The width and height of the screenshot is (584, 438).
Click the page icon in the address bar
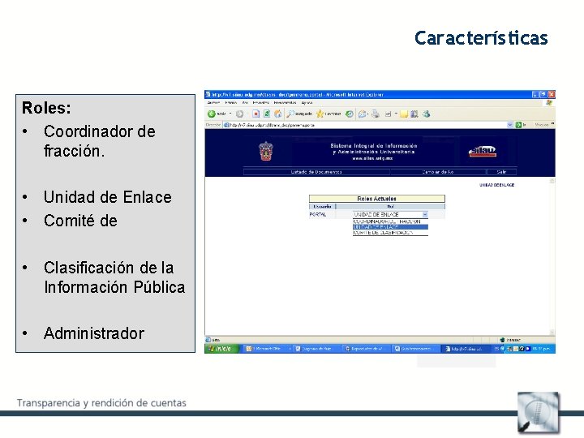pyautogui.click(x=226, y=125)
